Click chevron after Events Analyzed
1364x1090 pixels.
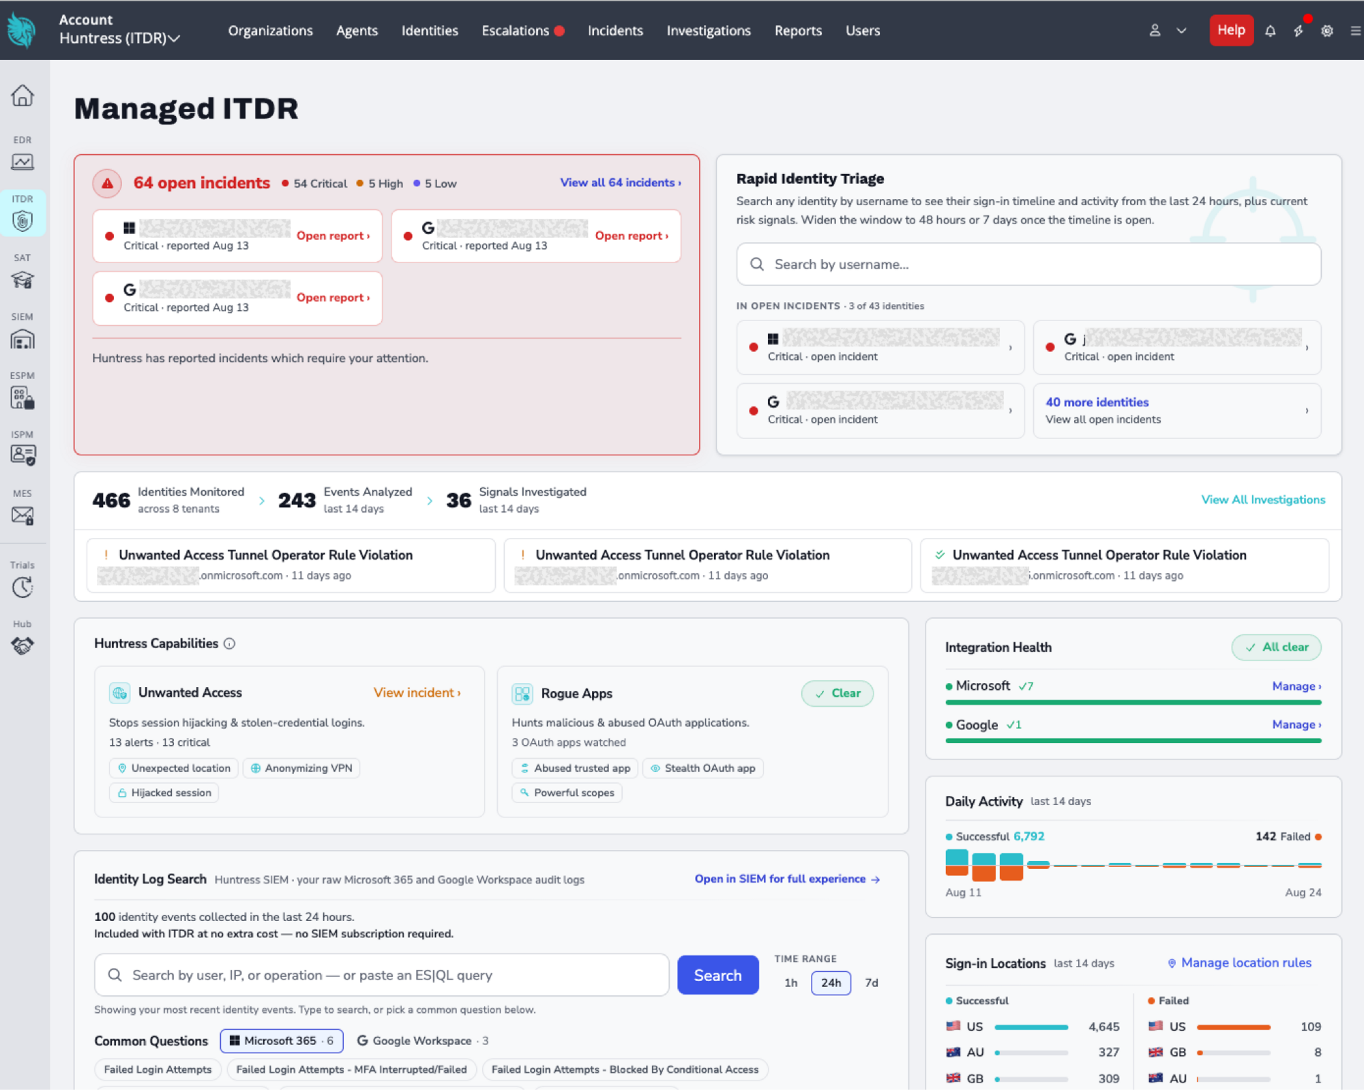[430, 501]
